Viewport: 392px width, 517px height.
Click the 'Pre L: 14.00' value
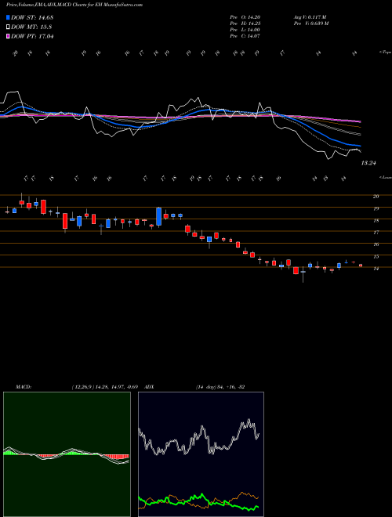click(x=246, y=30)
